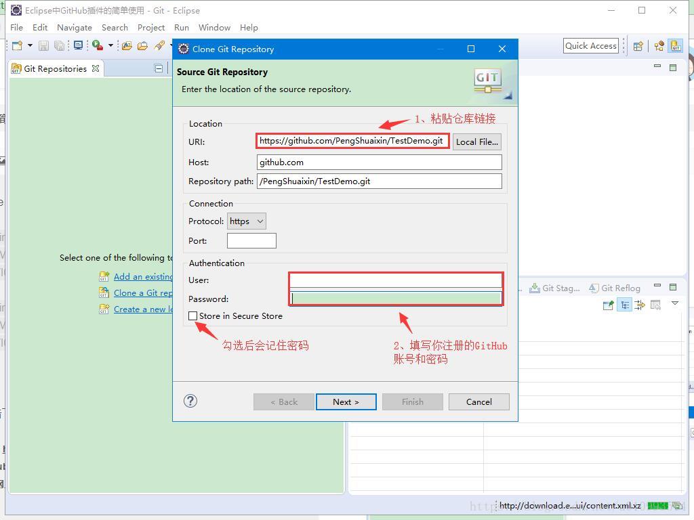Switch to Team Synchronizing perspective icon
This screenshot has width=694, height=520.
click(x=659, y=46)
